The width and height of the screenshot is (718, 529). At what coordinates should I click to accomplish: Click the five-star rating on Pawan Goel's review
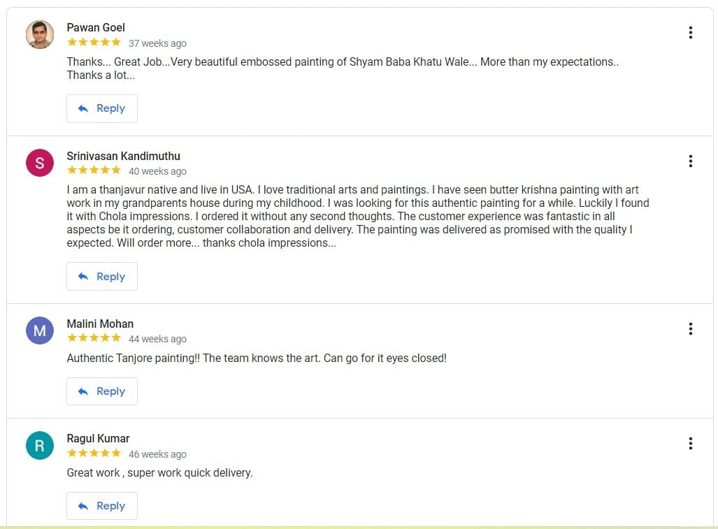pyautogui.click(x=94, y=43)
